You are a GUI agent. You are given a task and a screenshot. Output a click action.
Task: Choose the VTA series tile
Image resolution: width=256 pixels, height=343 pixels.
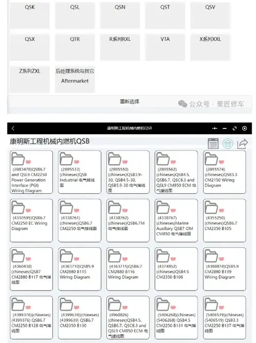pyautogui.click(x=165, y=47)
